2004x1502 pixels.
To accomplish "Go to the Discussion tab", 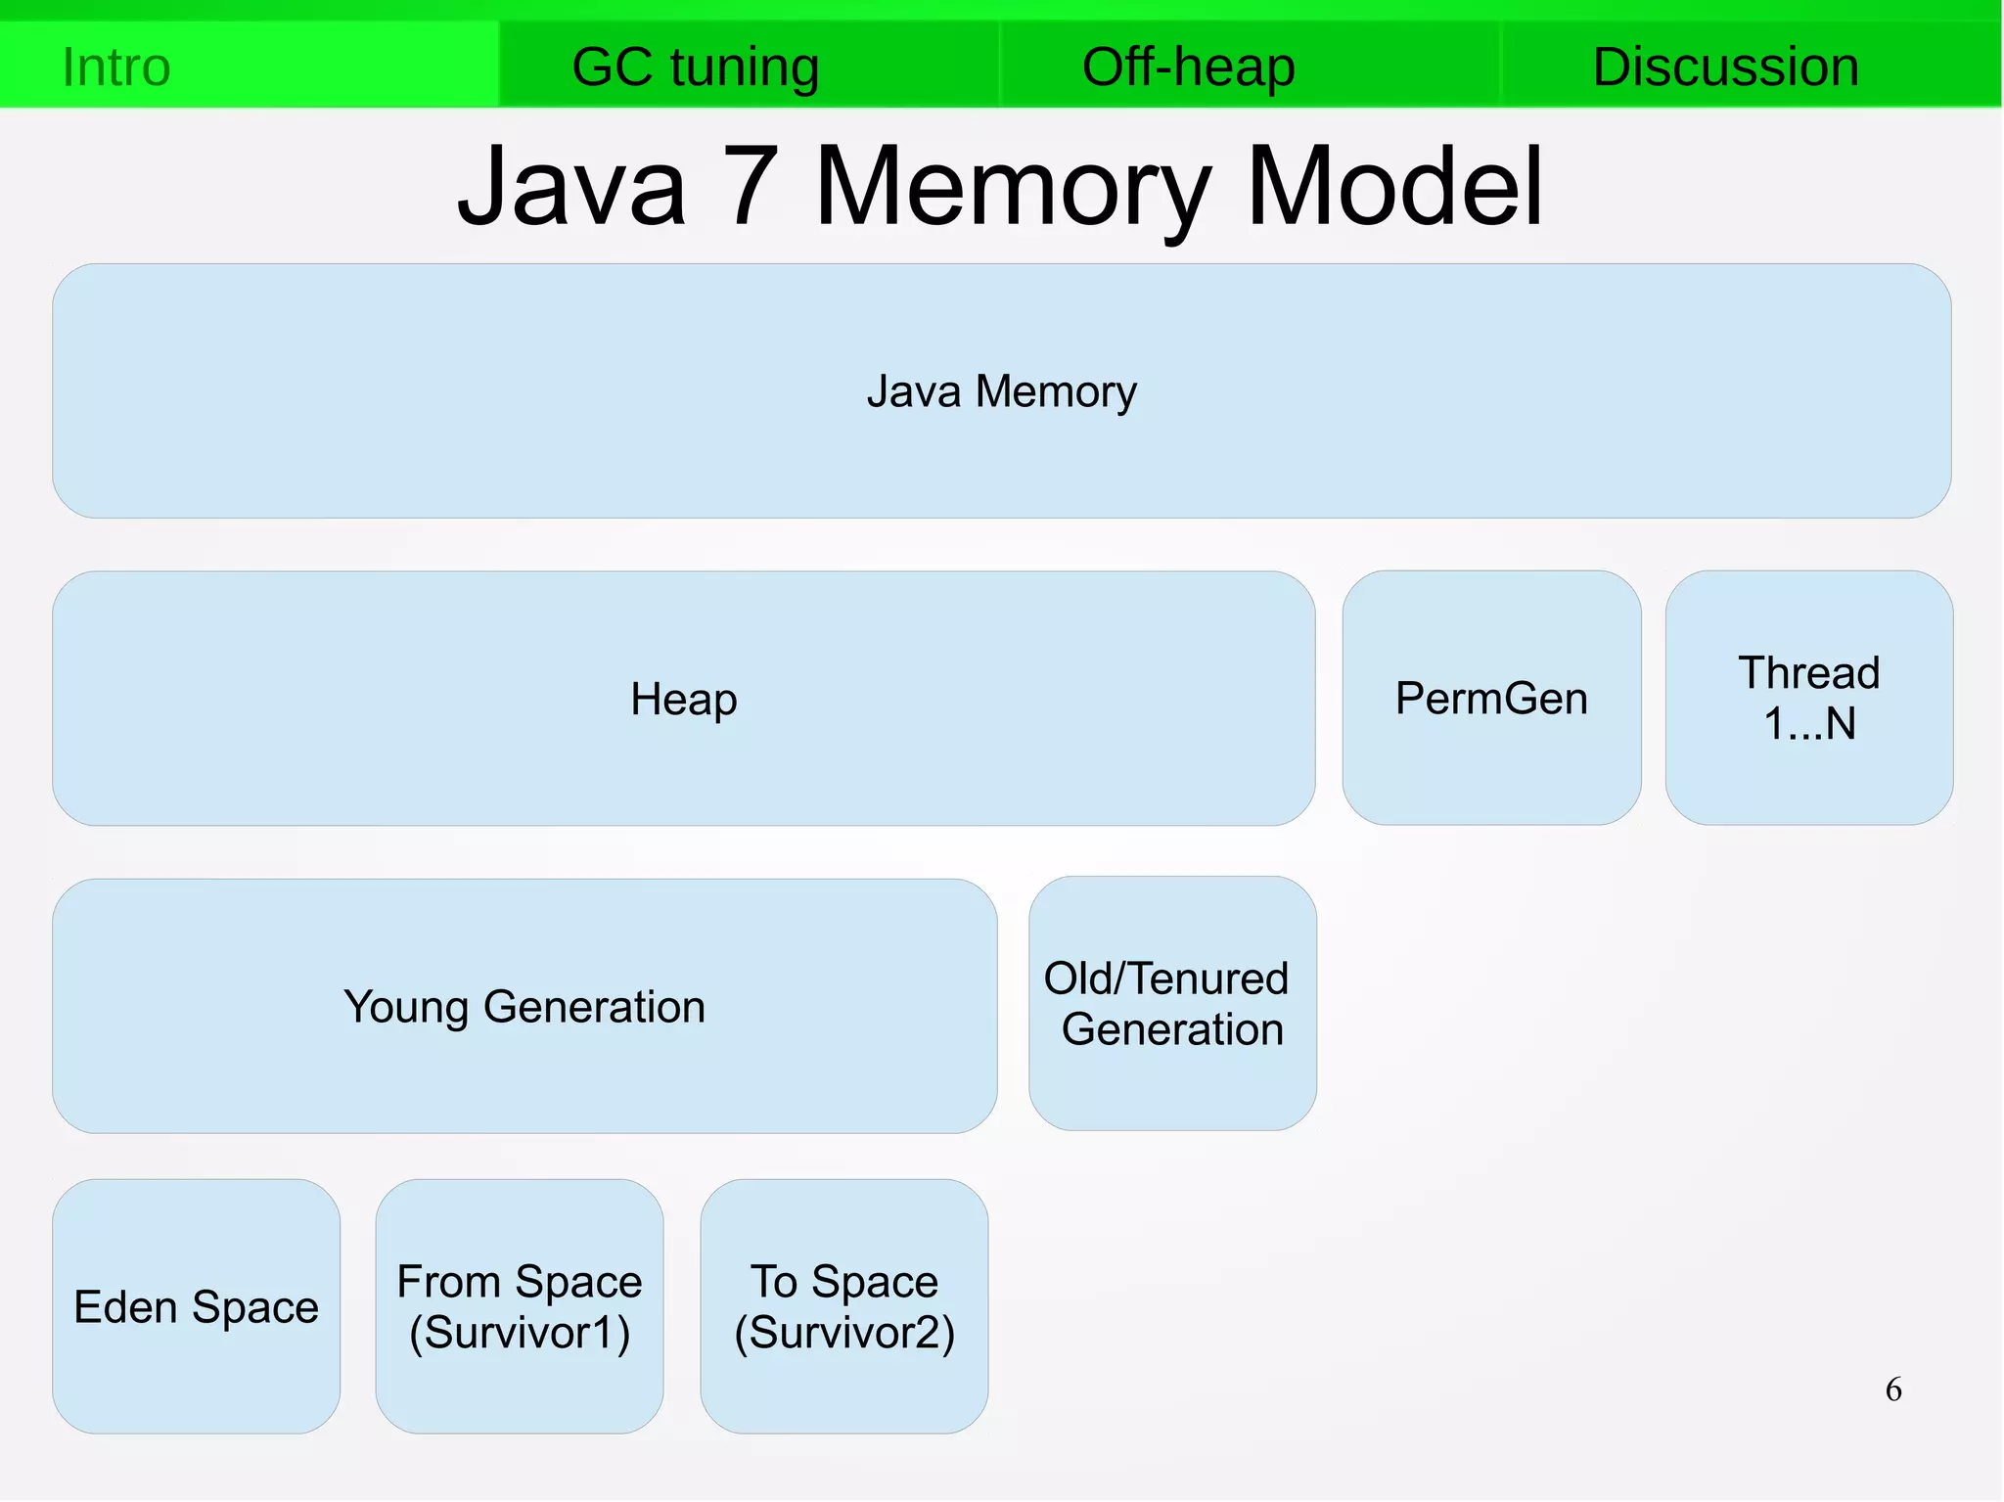I will tap(1725, 67).
